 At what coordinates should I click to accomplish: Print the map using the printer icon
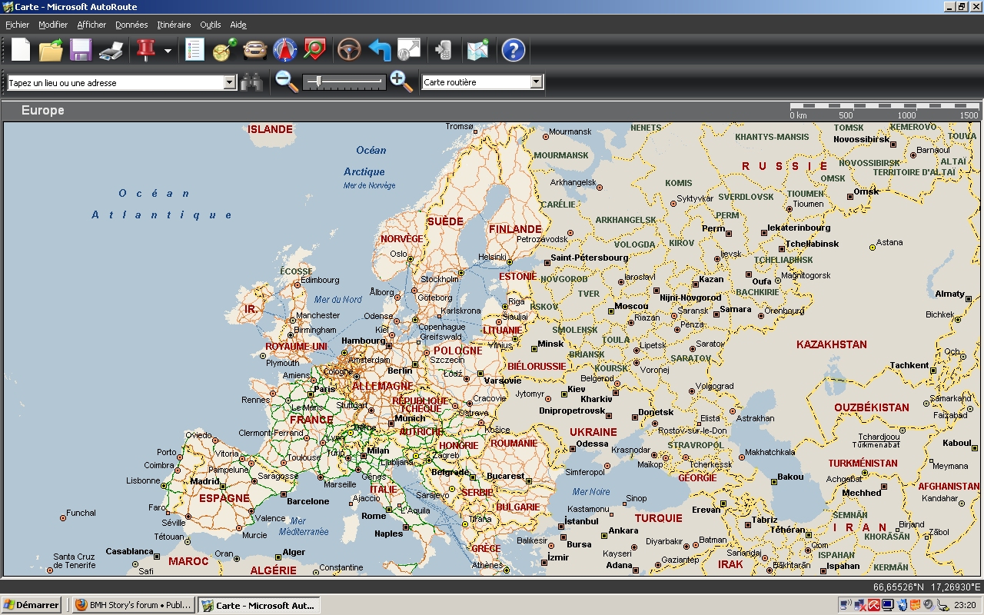click(111, 51)
